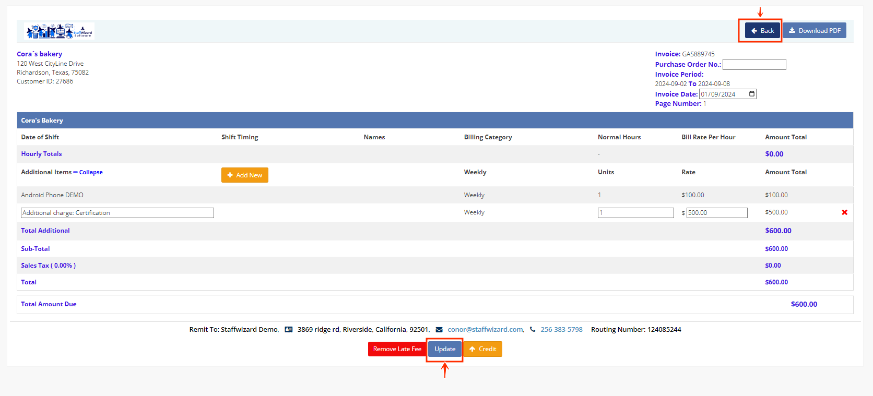Click the envelope icon beside email
This screenshot has width=873, height=396.
(x=439, y=330)
